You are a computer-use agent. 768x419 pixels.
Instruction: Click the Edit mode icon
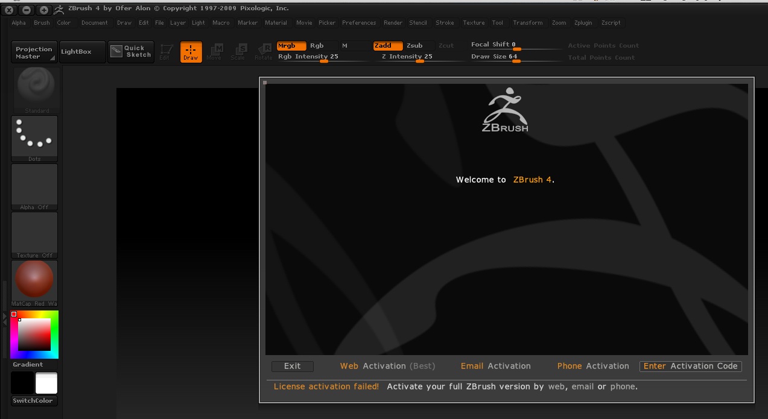coord(165,52)
